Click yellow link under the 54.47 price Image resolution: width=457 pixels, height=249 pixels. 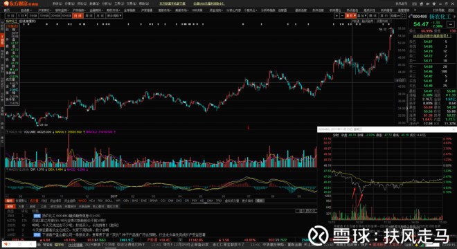431,36
